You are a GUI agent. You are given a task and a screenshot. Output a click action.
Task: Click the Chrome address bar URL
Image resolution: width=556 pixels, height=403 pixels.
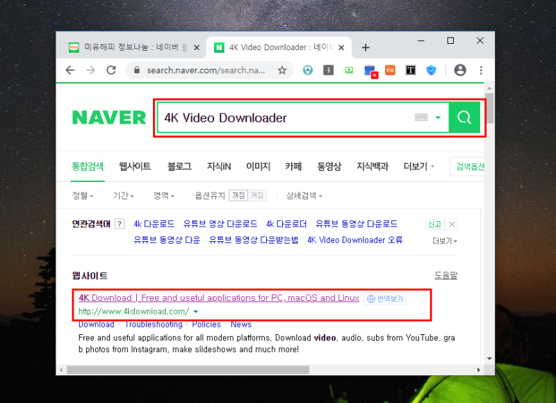coord(206,70)
